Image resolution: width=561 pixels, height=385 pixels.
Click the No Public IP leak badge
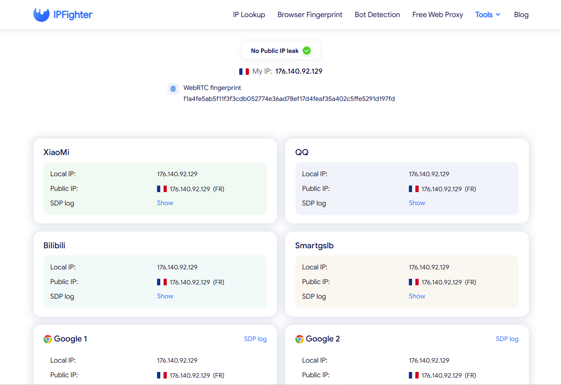pos(281,50)
